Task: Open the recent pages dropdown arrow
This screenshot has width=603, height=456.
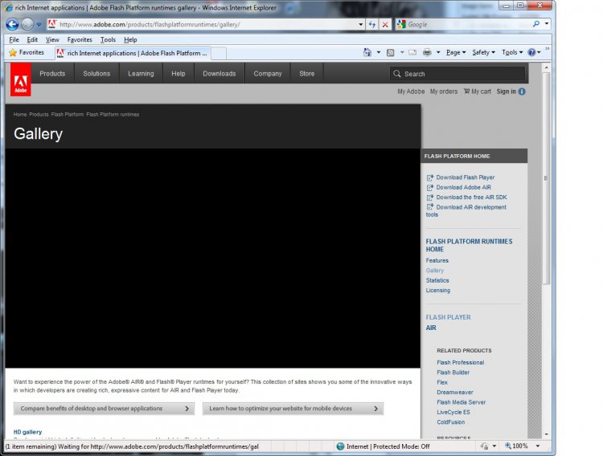Action: pos(39,25)
